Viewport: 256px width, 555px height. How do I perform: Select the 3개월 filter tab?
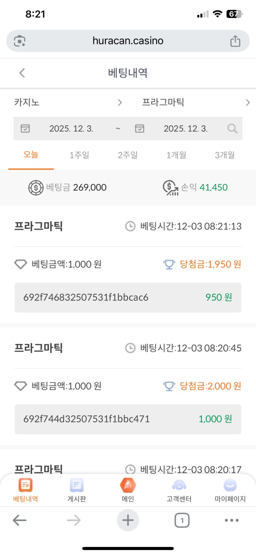coord(225,155)
